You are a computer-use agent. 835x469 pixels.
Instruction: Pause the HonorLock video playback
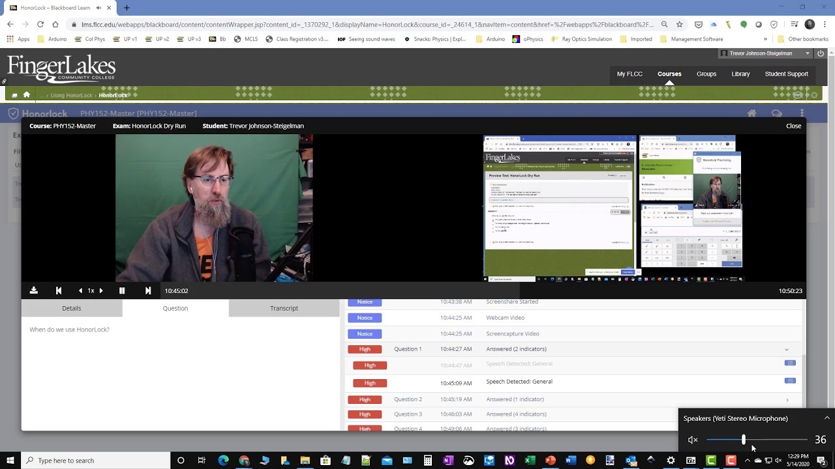122,291
